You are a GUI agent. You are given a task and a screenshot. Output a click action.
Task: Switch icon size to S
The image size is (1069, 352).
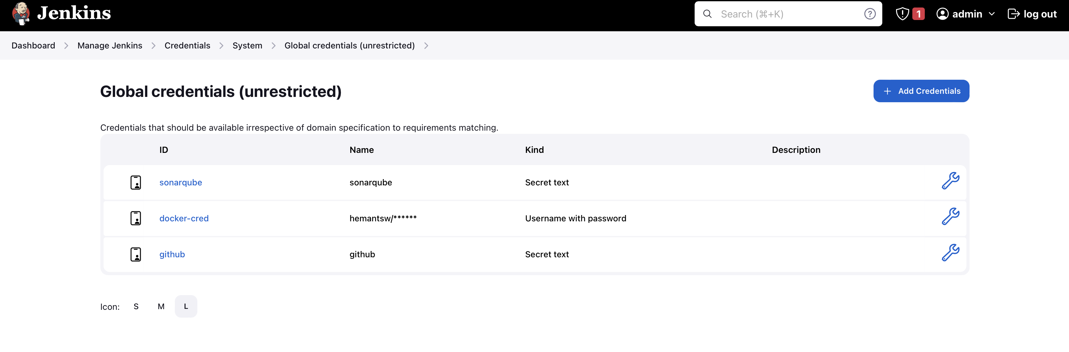pos(136,306)
